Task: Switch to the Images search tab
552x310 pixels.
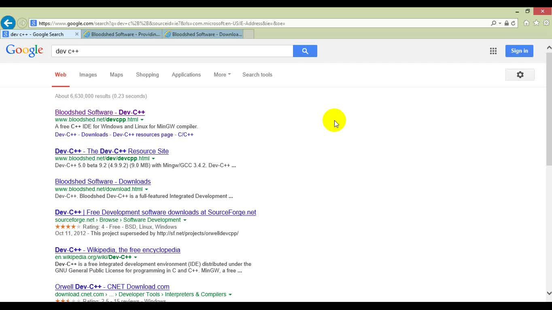Action: coord(88,74)
